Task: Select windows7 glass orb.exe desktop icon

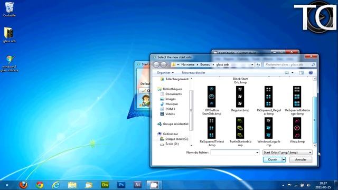Action: click(x=10, y=63)
